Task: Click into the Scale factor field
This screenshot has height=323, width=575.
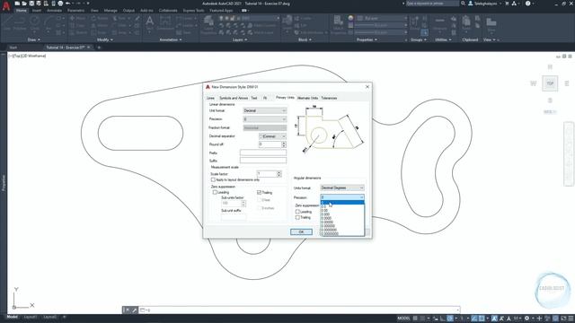Action: (x=267, y=174)
